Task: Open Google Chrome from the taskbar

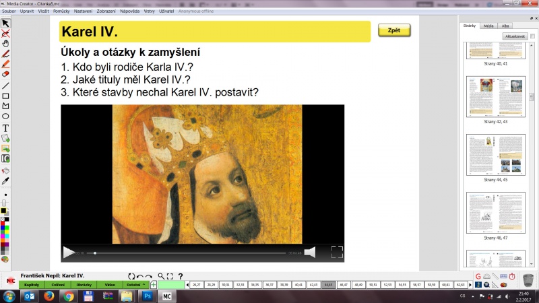Action: point(69,296)
